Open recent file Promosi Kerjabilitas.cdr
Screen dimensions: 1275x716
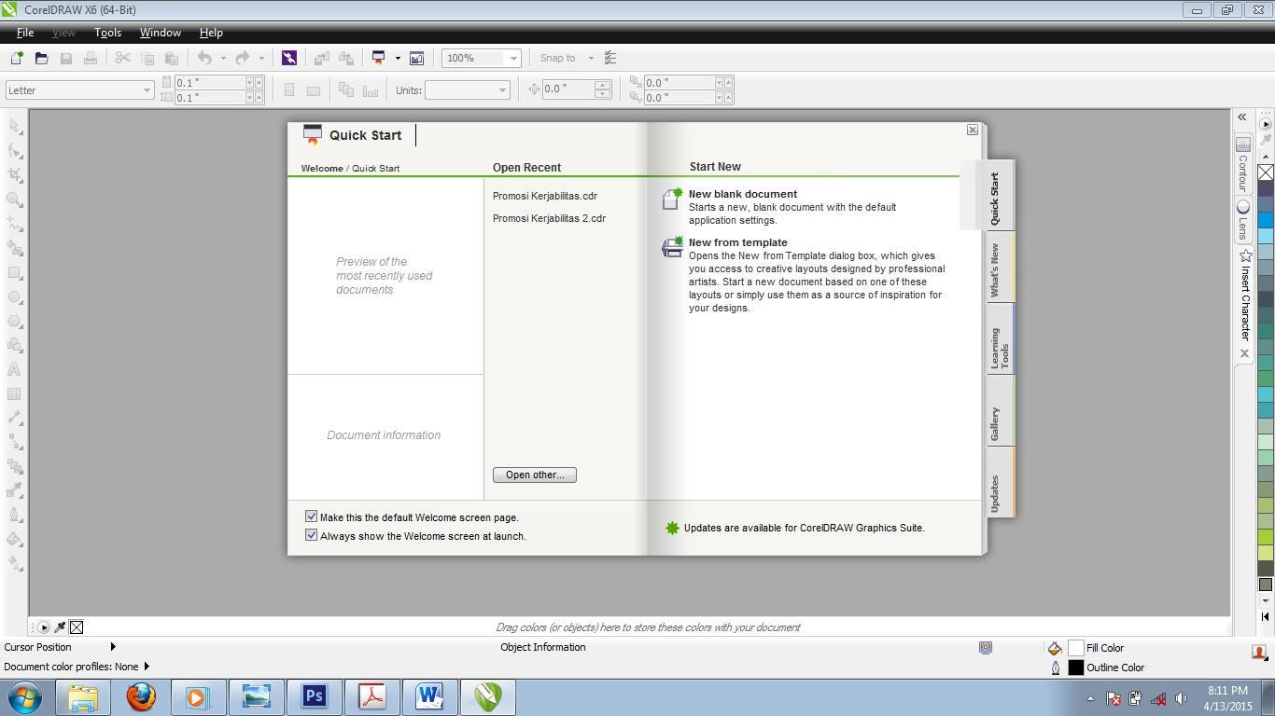click(x=545, y=196)
